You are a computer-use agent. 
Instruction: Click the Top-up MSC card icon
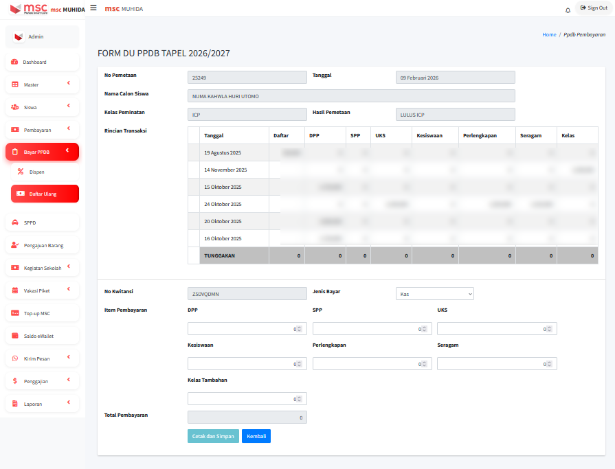(x=14, y=313)
